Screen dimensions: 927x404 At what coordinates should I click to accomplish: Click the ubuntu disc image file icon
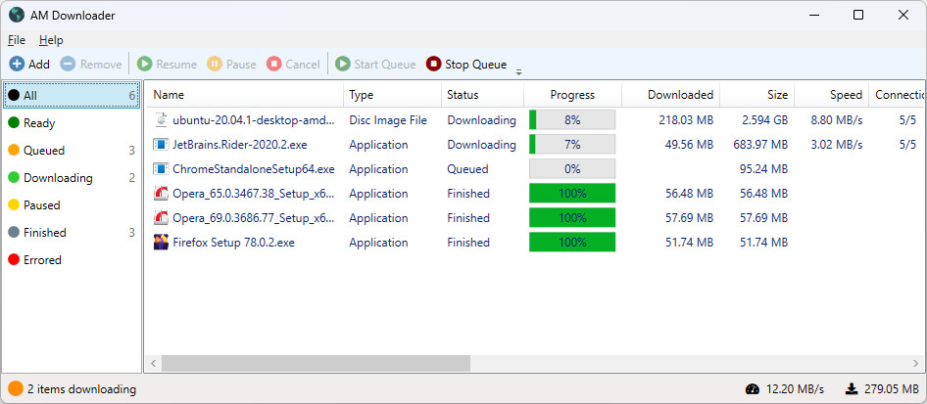(x=161, y=119)
